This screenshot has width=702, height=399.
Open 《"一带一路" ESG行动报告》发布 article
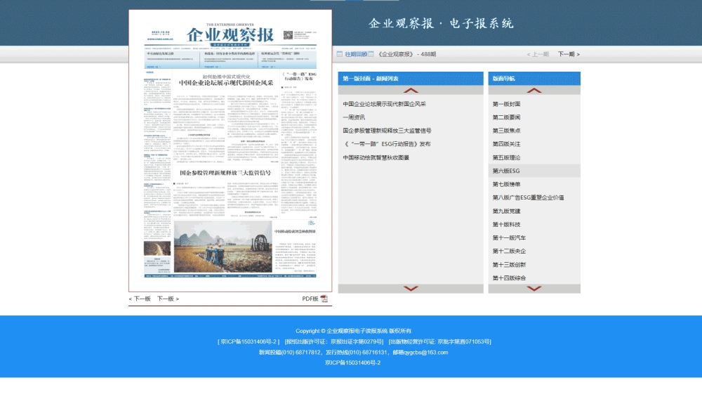click(387, 144)
